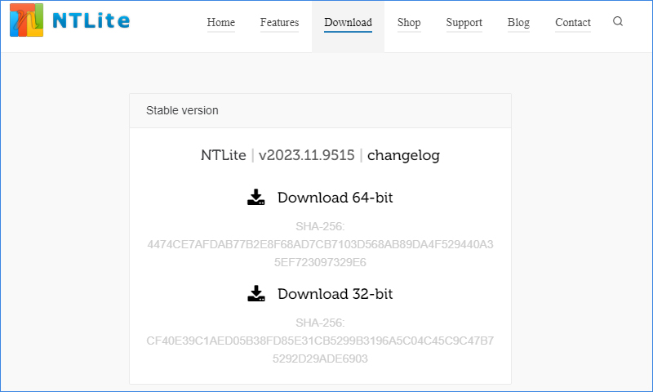Click the Download 32-bit arrow icon

click(x=255, y=293)
